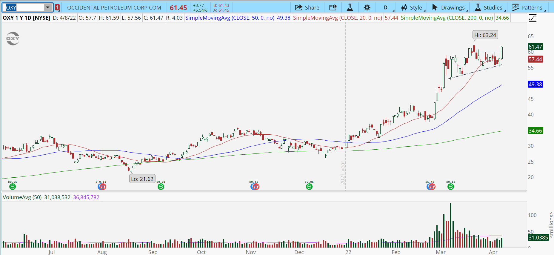
Task: Click the price scale curve icon
Action: pyautogui.click(x=533, y=19)
